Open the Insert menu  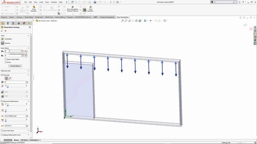(41, 2)
